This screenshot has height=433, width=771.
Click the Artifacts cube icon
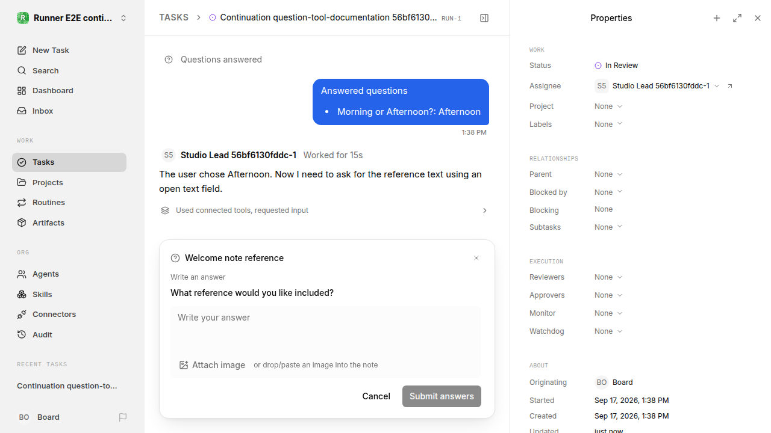[x=22, y=223]
